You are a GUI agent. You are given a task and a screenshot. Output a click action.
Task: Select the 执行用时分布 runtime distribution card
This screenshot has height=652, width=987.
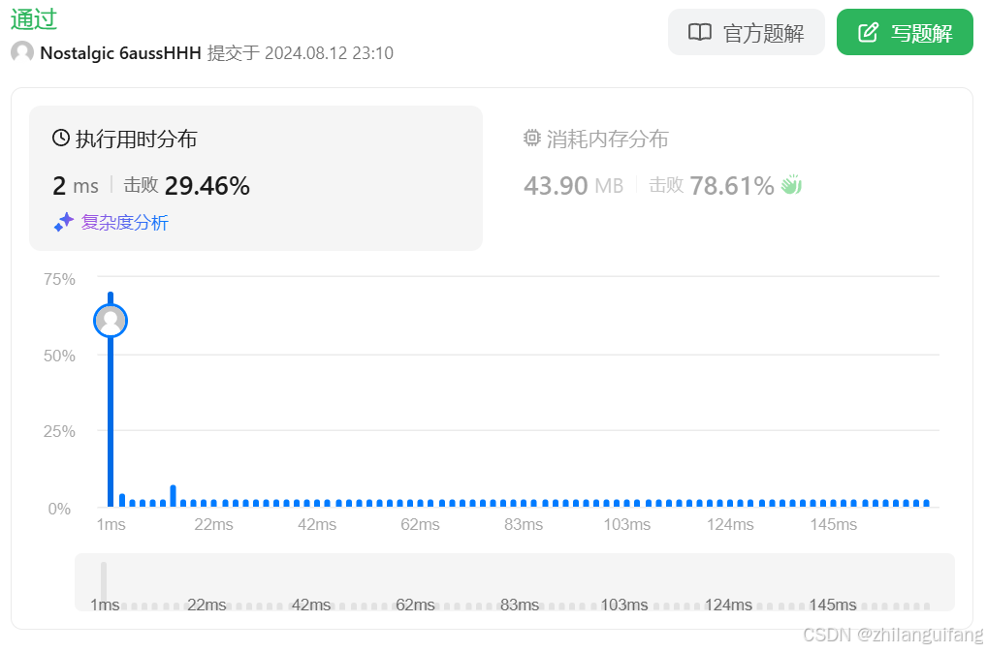(x=256, y=178)
